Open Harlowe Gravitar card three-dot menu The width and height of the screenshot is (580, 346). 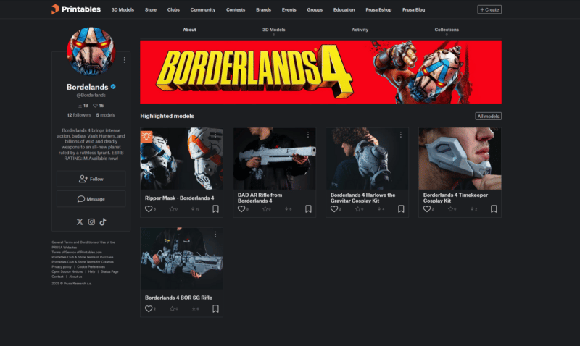[401, 135]
